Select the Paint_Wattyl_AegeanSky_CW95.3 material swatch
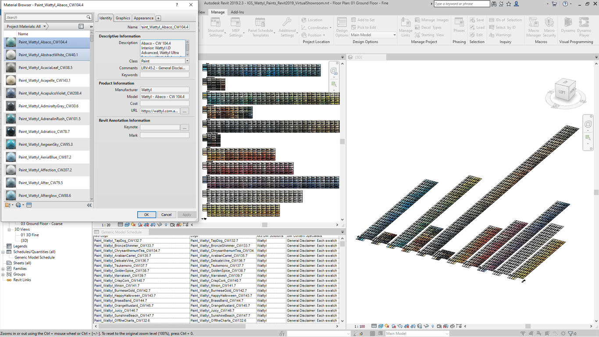The height and width of the screenshot is (337, 599). (11, 144)
